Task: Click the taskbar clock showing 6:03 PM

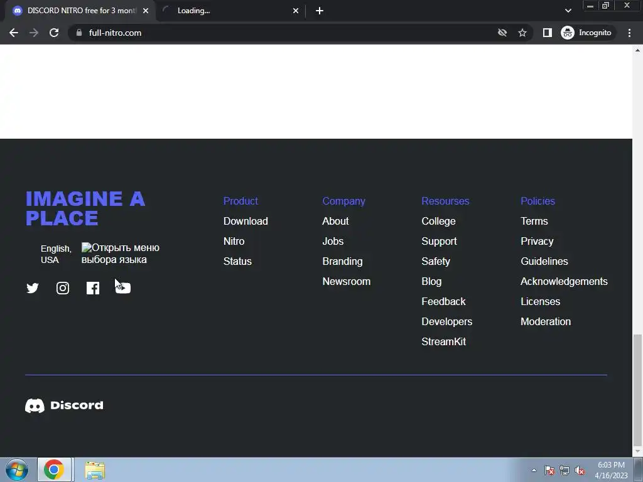Action: [x=611, y=470]
